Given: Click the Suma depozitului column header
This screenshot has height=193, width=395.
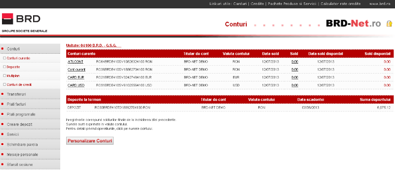Looking at the screenshot, I should [375, 100].
